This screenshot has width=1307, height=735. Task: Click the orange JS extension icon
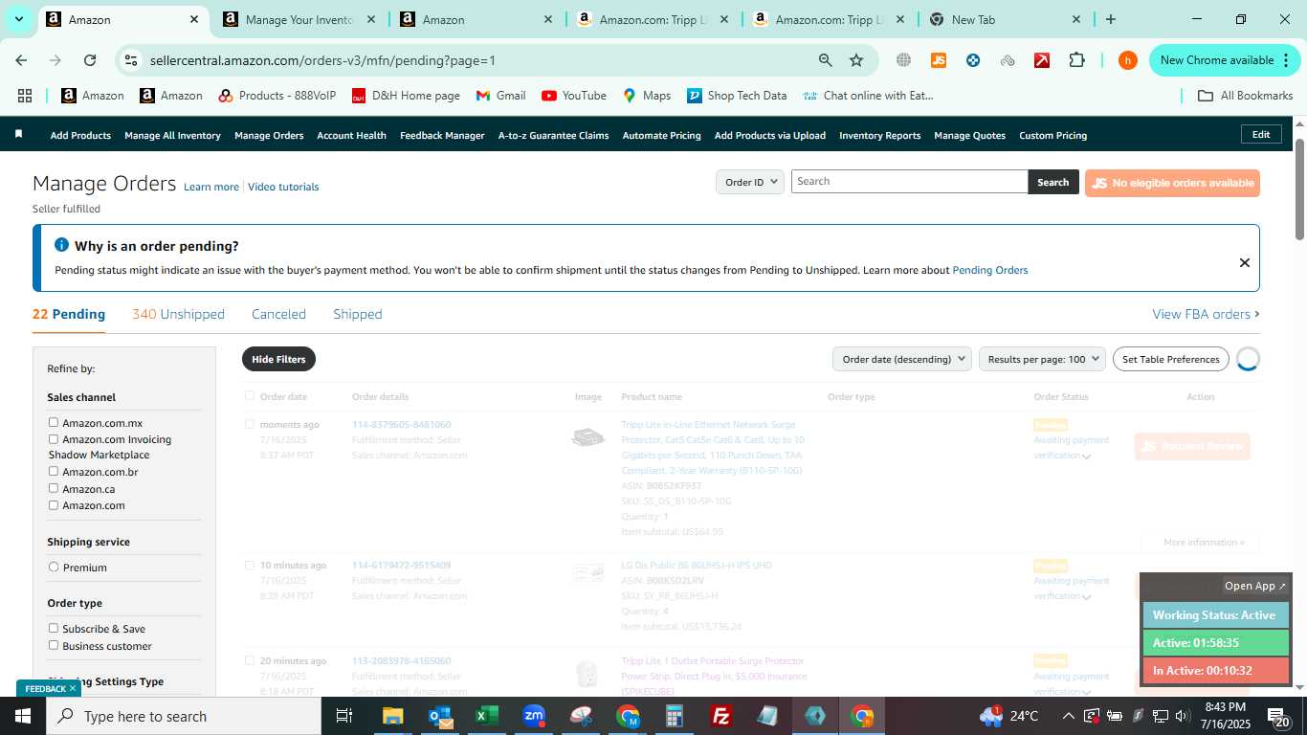click(939, 60)
